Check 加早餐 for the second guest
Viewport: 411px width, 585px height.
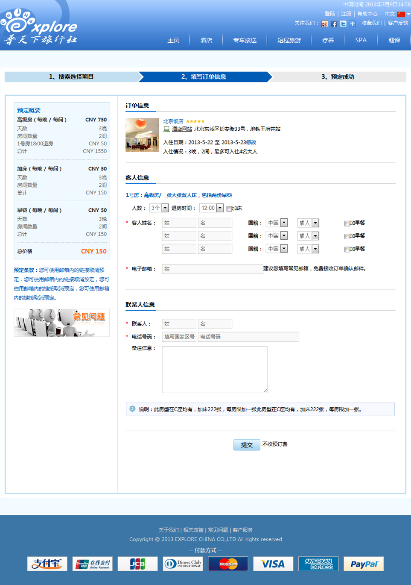coord(347,236)
